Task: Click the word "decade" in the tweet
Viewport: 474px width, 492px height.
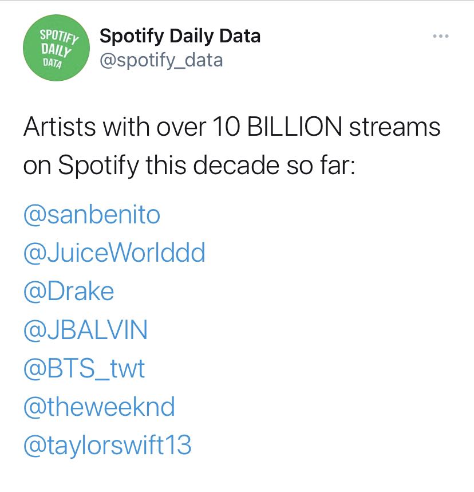Action: click(236, 165)
